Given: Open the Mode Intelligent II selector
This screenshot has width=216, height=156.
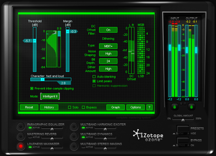Looking at the screenshot, I should pos(50,96).
